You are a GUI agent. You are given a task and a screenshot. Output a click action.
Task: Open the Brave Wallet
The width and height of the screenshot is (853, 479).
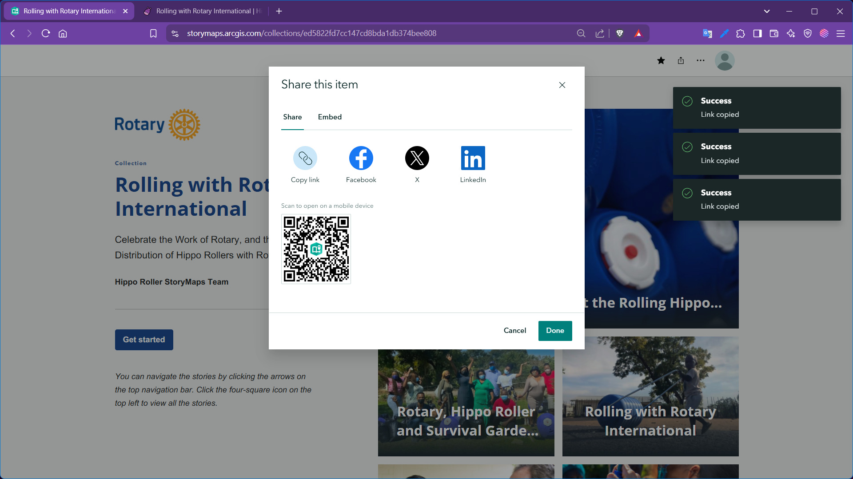[x=774, y=33]
